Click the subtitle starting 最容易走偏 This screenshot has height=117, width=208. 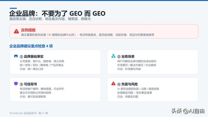[x=50, y=19]
